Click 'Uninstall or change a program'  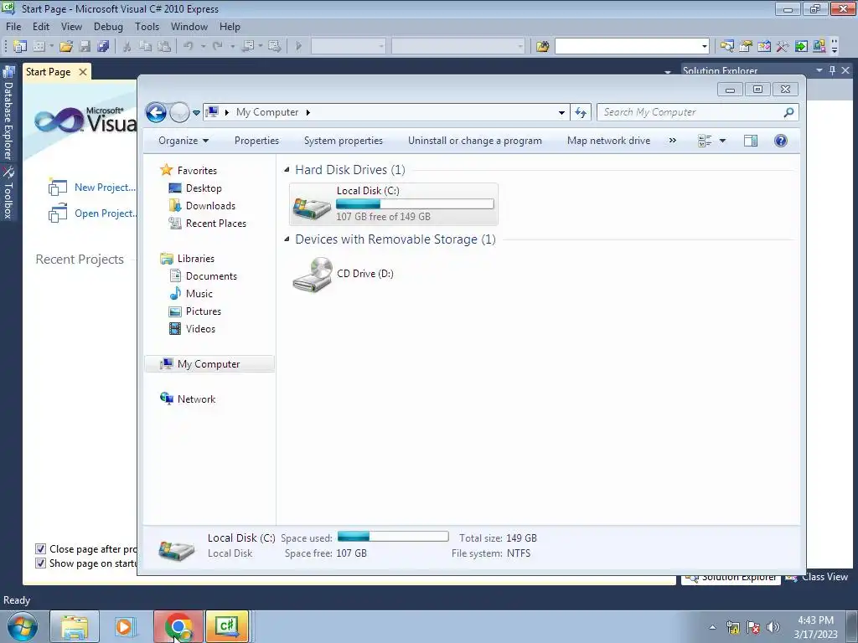click(475, 141)
